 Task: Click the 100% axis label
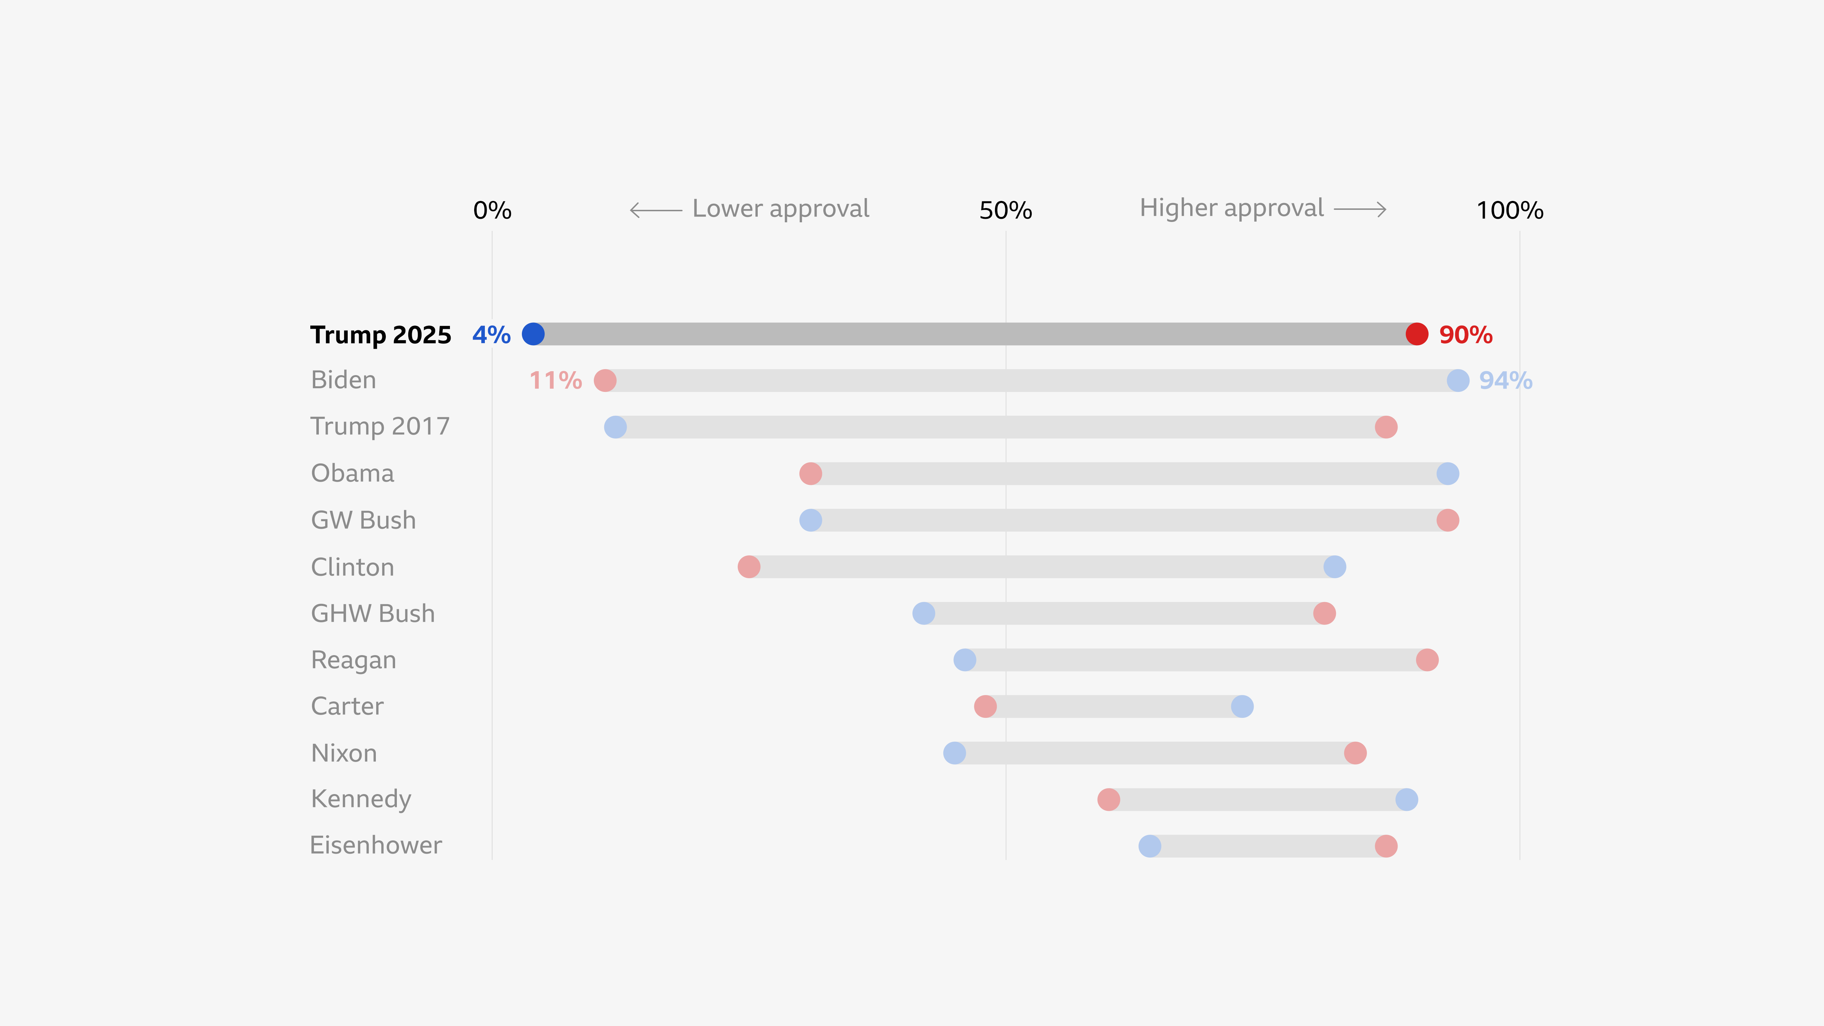[1510, 210]
